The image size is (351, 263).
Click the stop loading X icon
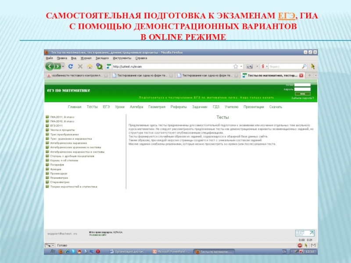pos(80,67)
